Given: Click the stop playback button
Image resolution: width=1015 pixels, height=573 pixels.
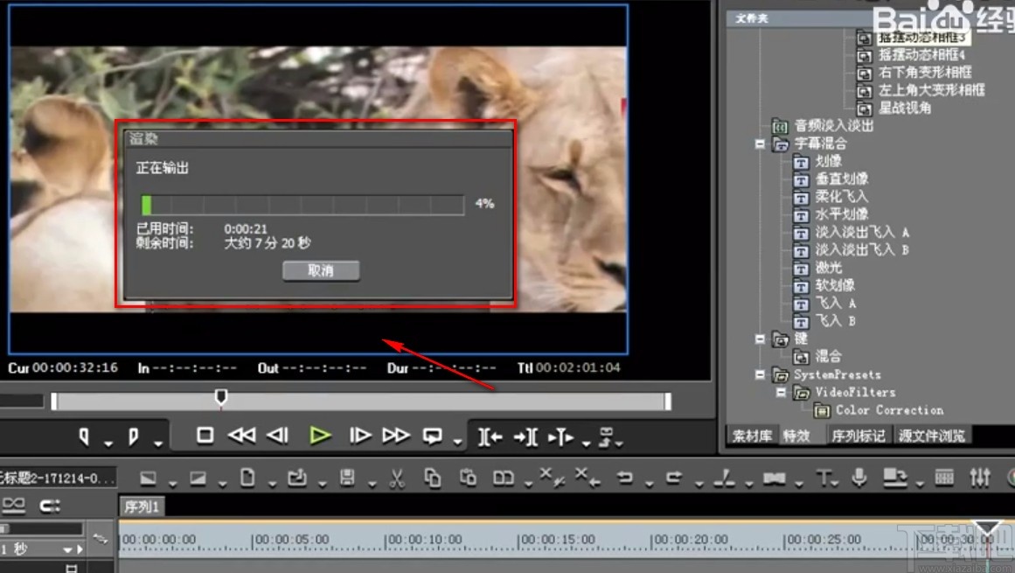Looking at the screenshot, I should click(x=204, y=435).
